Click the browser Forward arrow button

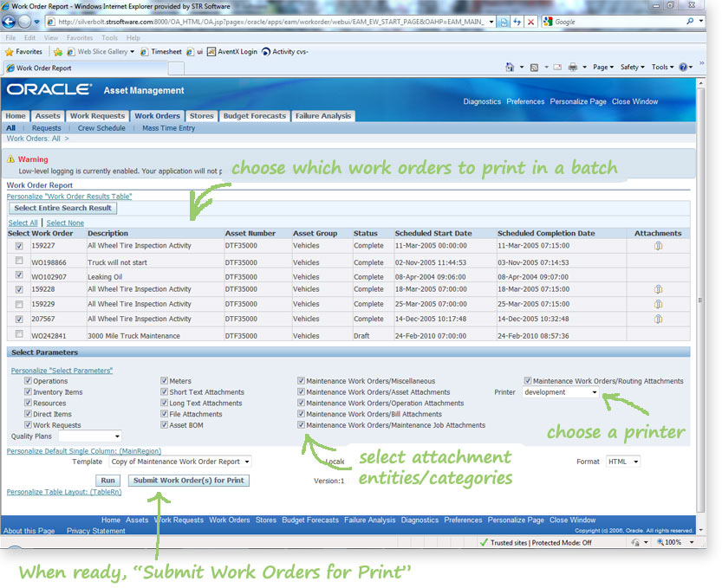24,22
